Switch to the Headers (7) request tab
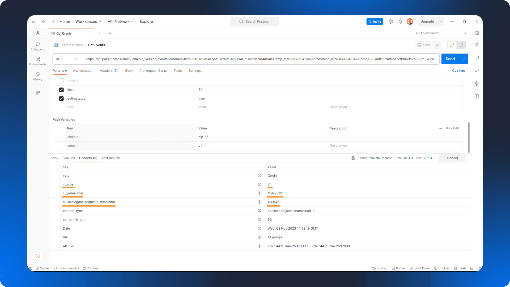The height and width of the screenshot is (287, 510). [x=109, y=71]
